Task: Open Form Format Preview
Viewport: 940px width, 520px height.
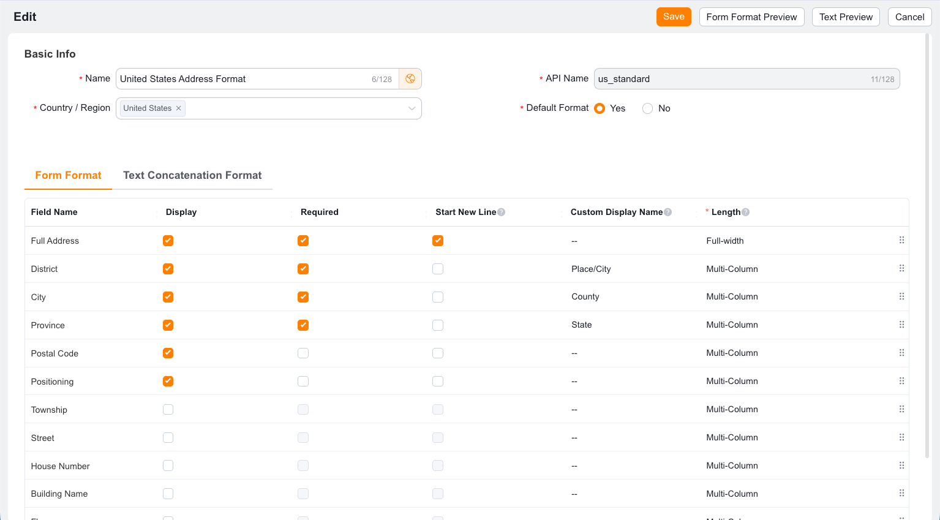Action: coord(751,17)
